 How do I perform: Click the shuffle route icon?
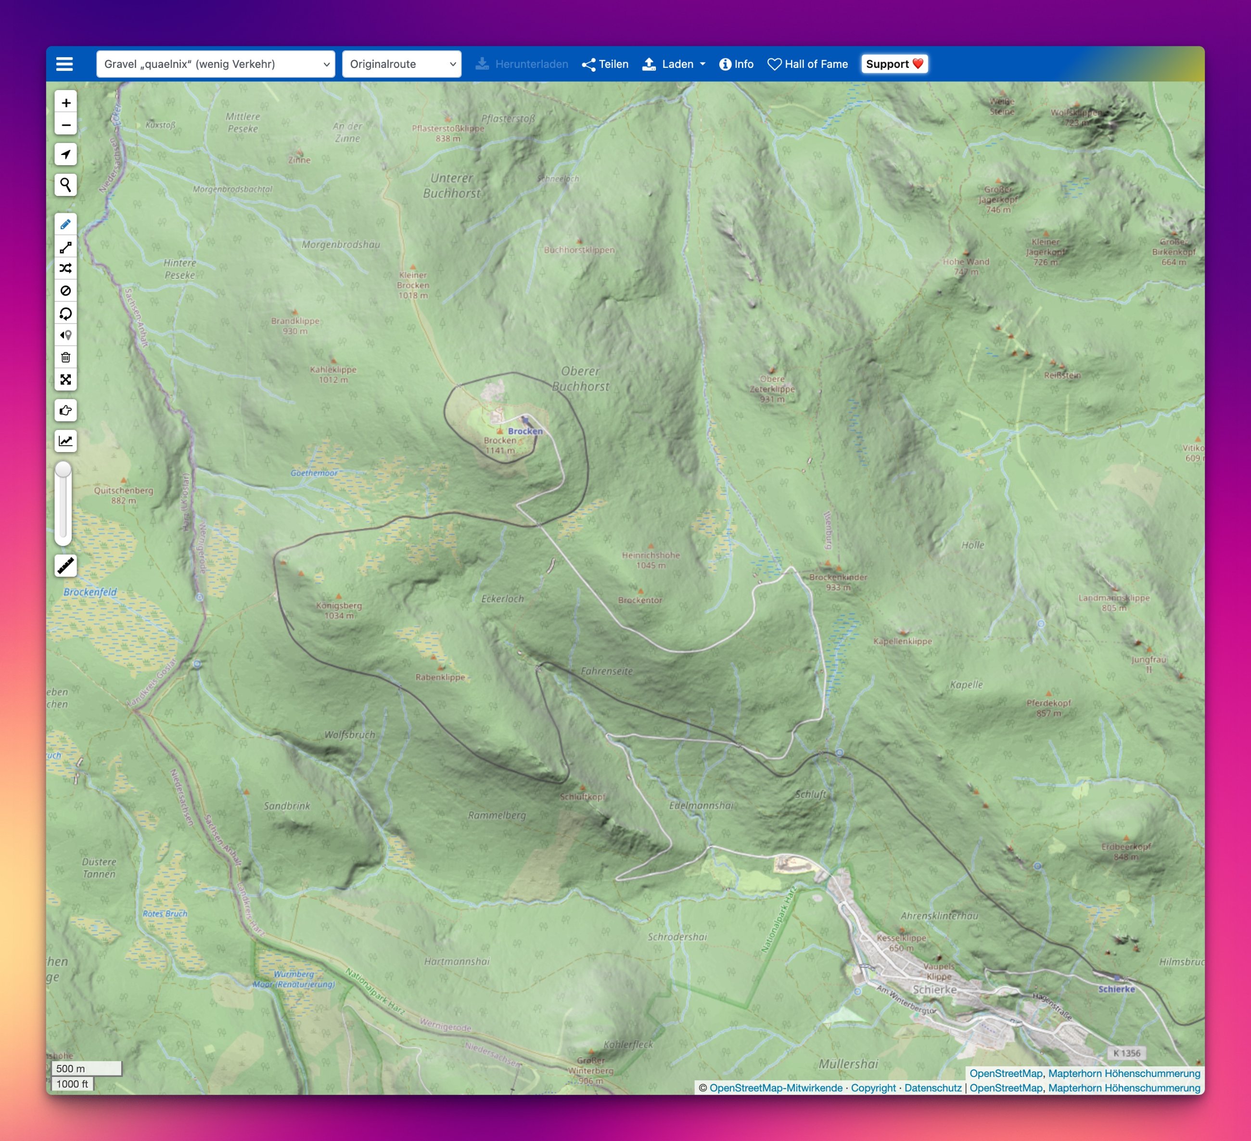pyautogui.click(x=66, y=269)
